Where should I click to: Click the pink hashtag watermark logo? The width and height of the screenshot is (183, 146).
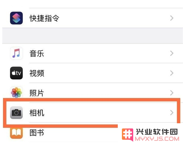[x=127, y=135]
